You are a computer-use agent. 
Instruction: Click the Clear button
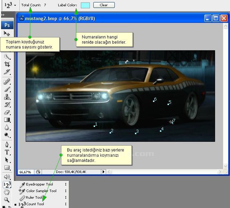point(104,5)
